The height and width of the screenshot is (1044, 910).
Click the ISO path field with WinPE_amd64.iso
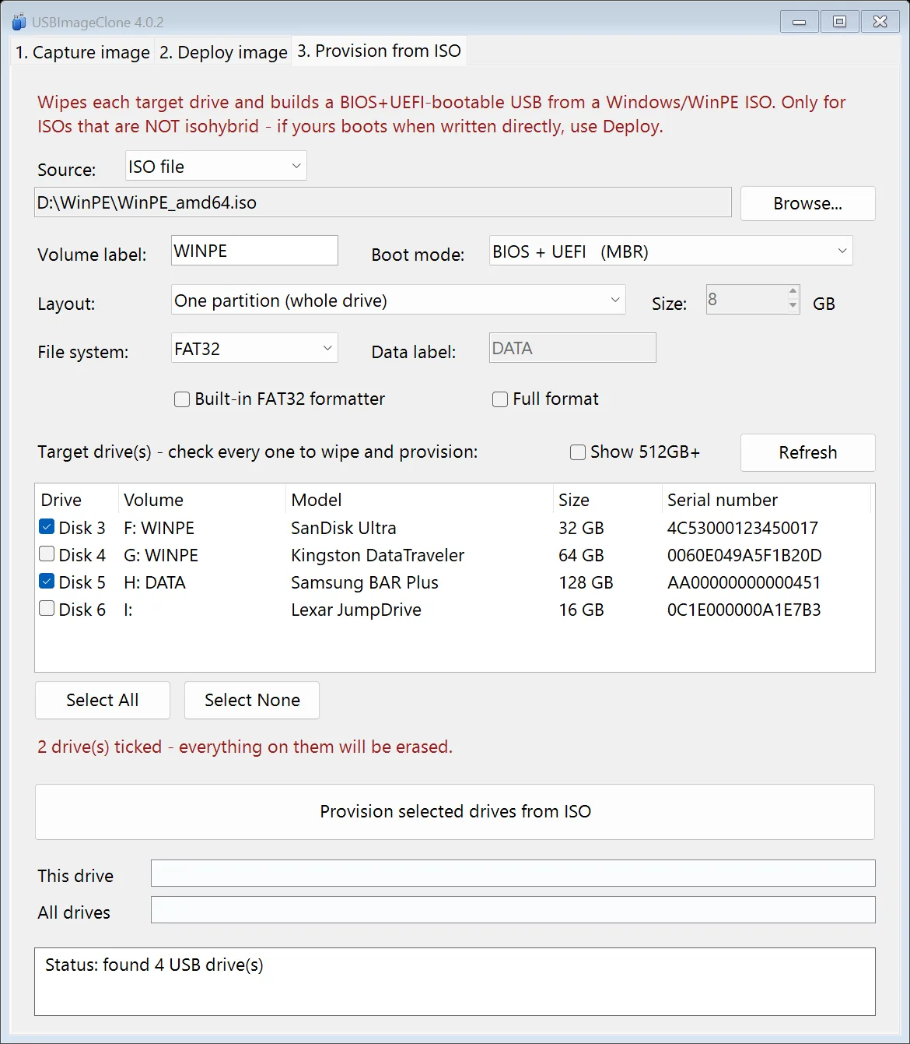point(383,202)
